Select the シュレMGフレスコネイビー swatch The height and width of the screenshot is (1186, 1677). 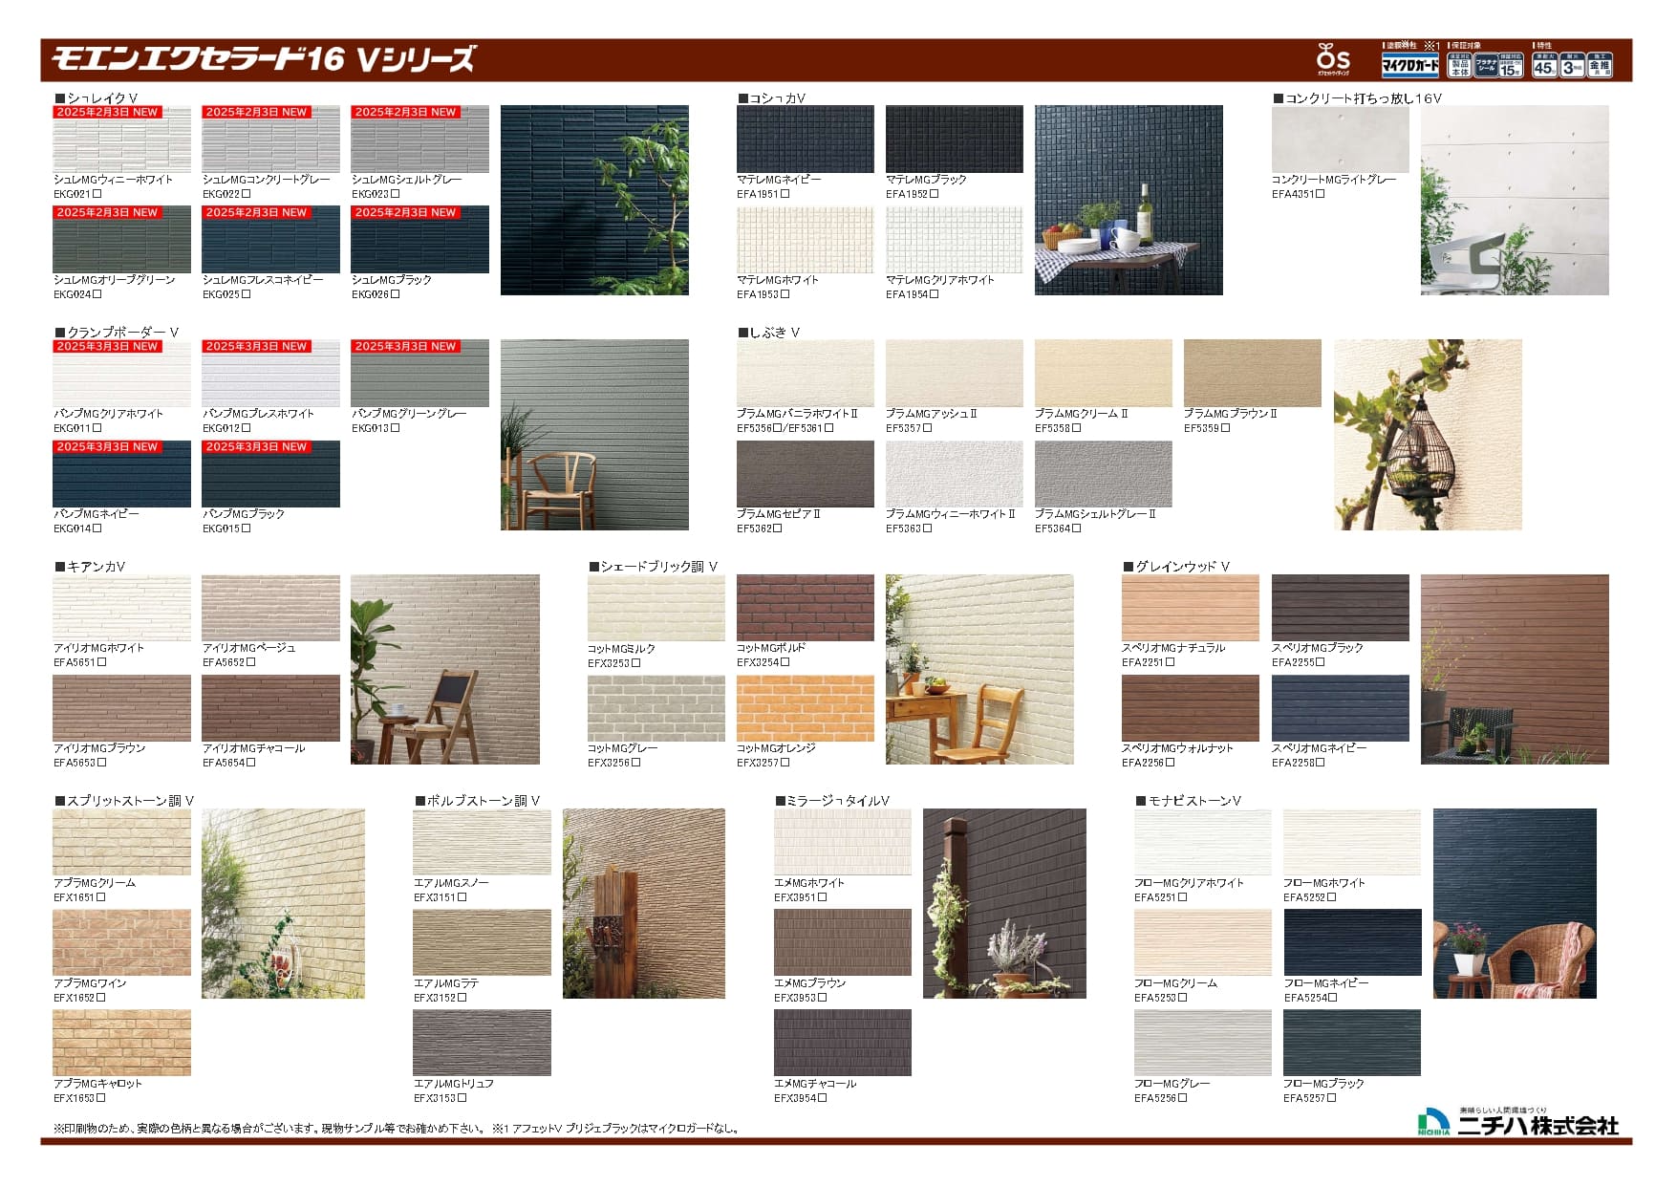click(x=270, y=239)
